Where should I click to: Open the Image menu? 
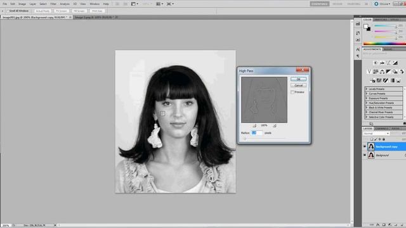coord(22,4)
